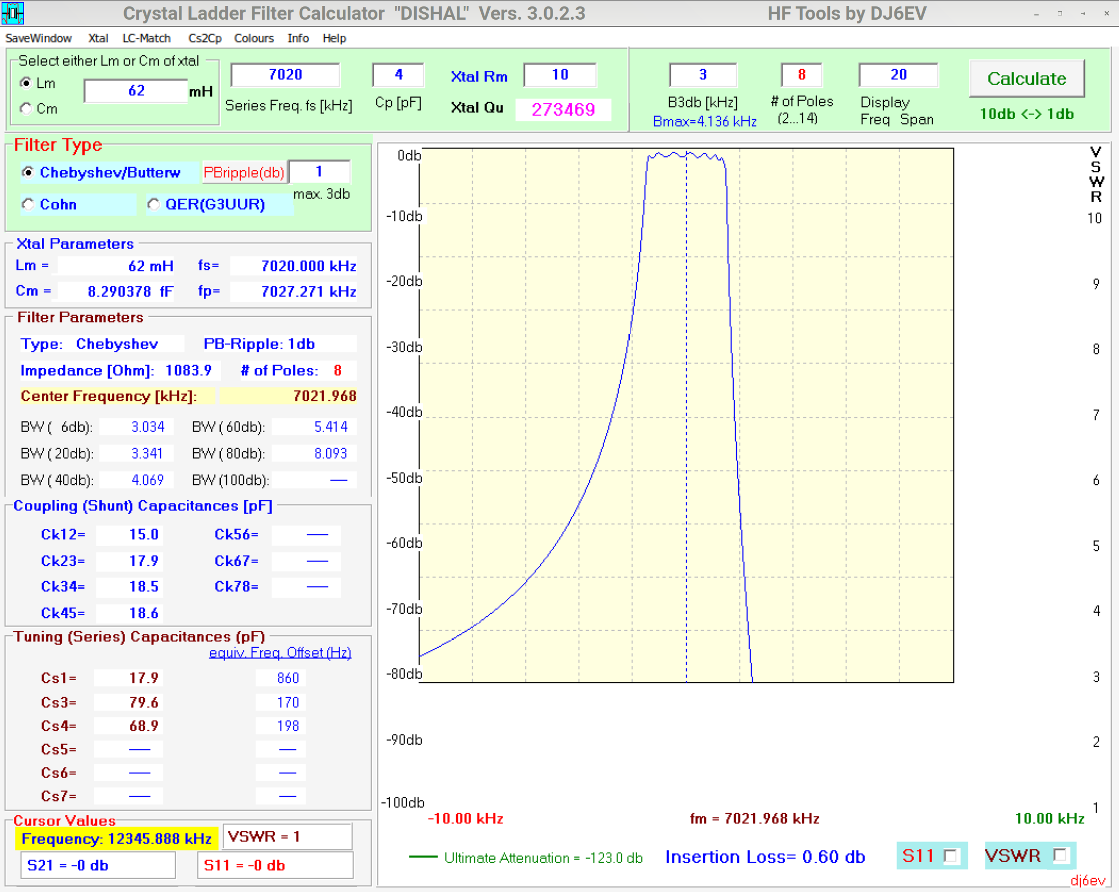
Task: Click the Cm value 8.290378 fF
Action: pyautogui.click(x=116, y=291)
